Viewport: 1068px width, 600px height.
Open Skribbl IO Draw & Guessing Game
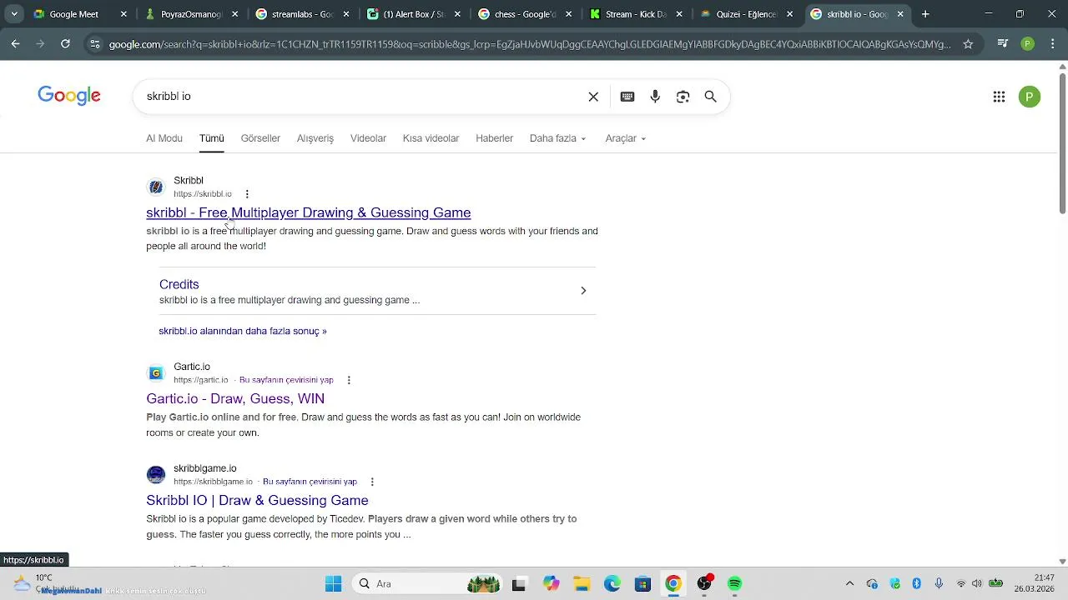point(257,500)
